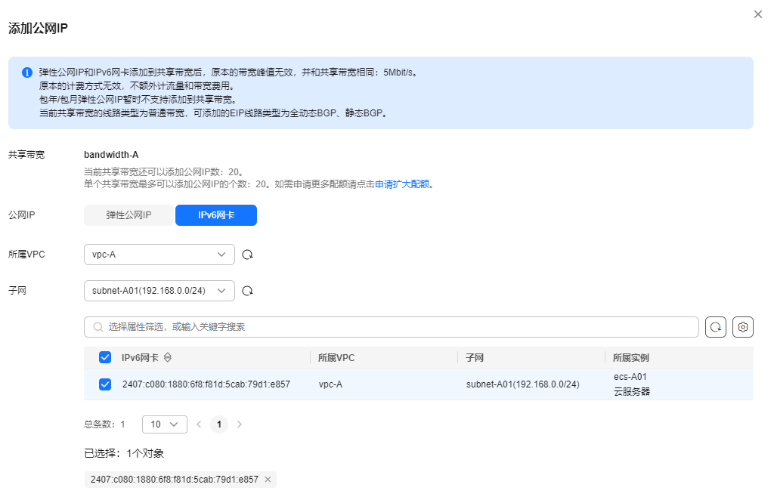Sort by IPv6网卡 column icon
Viewport: 774px width, 503px height.
pos(168,357)
